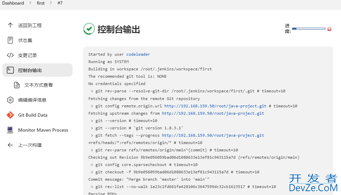341x195 pixels.
Task: Click the gear icon beside 编辑编译信息
Action: tap(10, 100)
